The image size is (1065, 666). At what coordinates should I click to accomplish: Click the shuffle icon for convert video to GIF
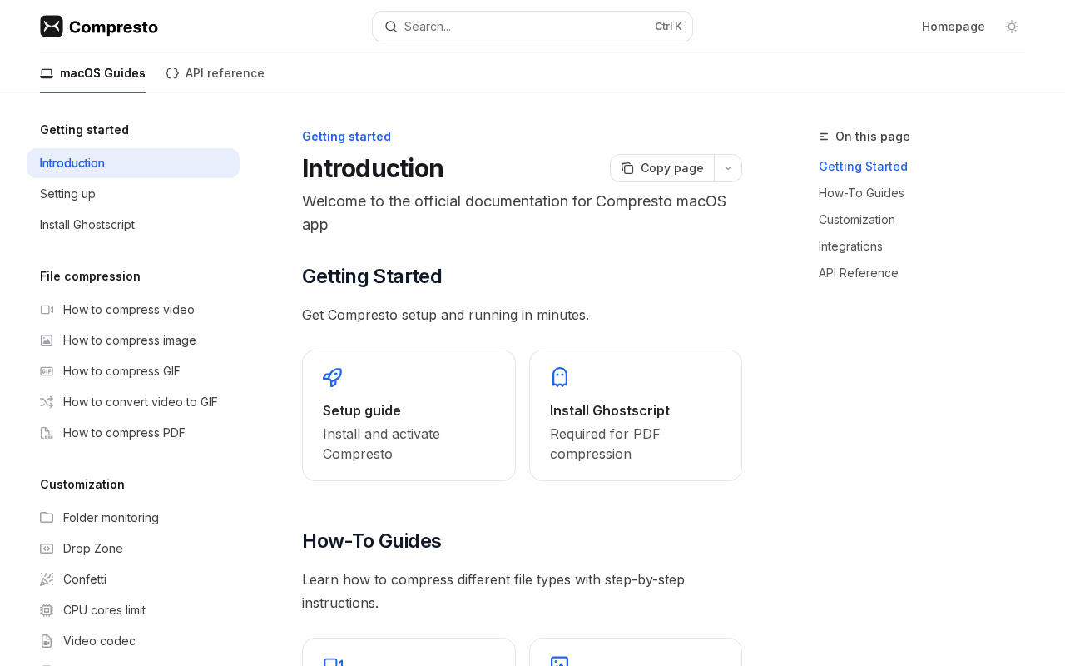(x=47, y=402)
